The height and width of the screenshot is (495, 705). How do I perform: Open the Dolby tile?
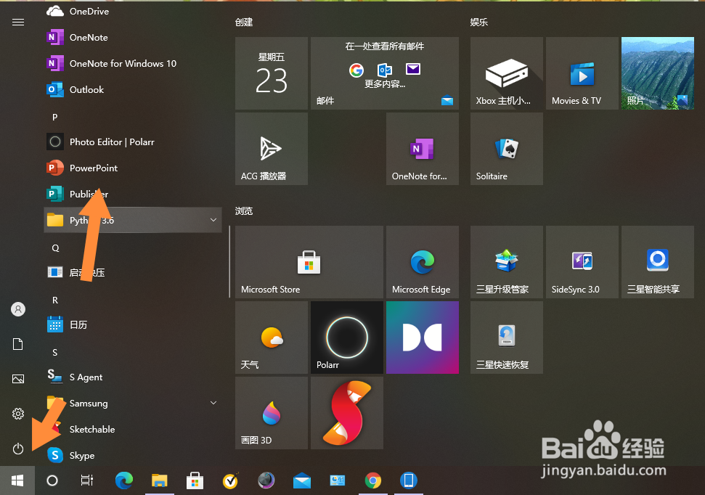pos(423,337)
